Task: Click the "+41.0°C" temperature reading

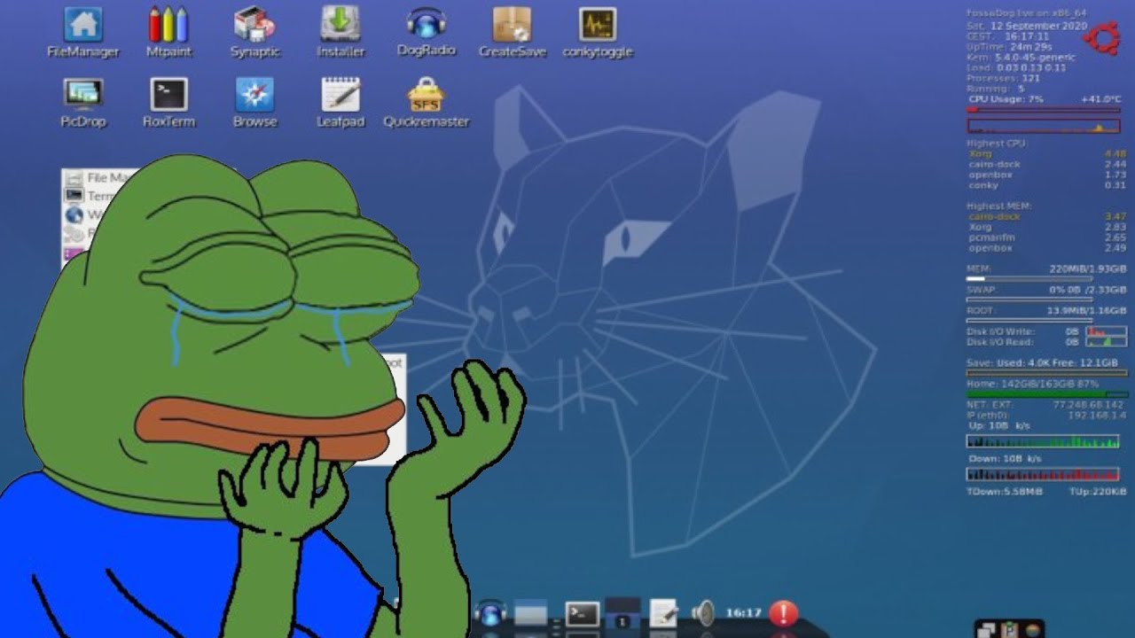Action: coord(1101,99)
